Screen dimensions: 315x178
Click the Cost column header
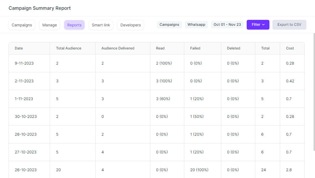point(290,48)
